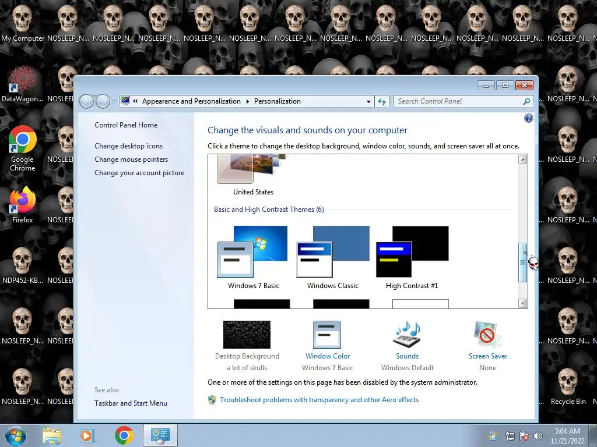Open the Start menu orb
Image resolution: width=597 pixels, height=447 pixels.
[16, 435]
